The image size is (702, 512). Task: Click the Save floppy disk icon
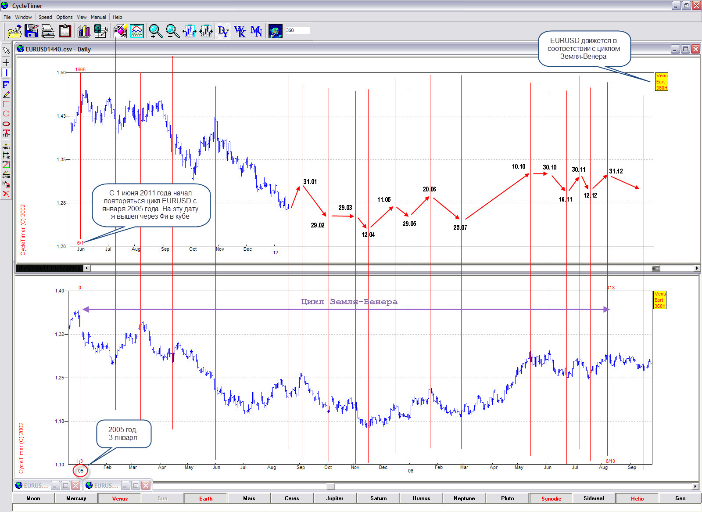click(32, 31)
